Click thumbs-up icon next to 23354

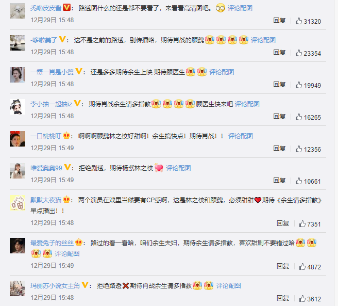click(x=298, y=53)
